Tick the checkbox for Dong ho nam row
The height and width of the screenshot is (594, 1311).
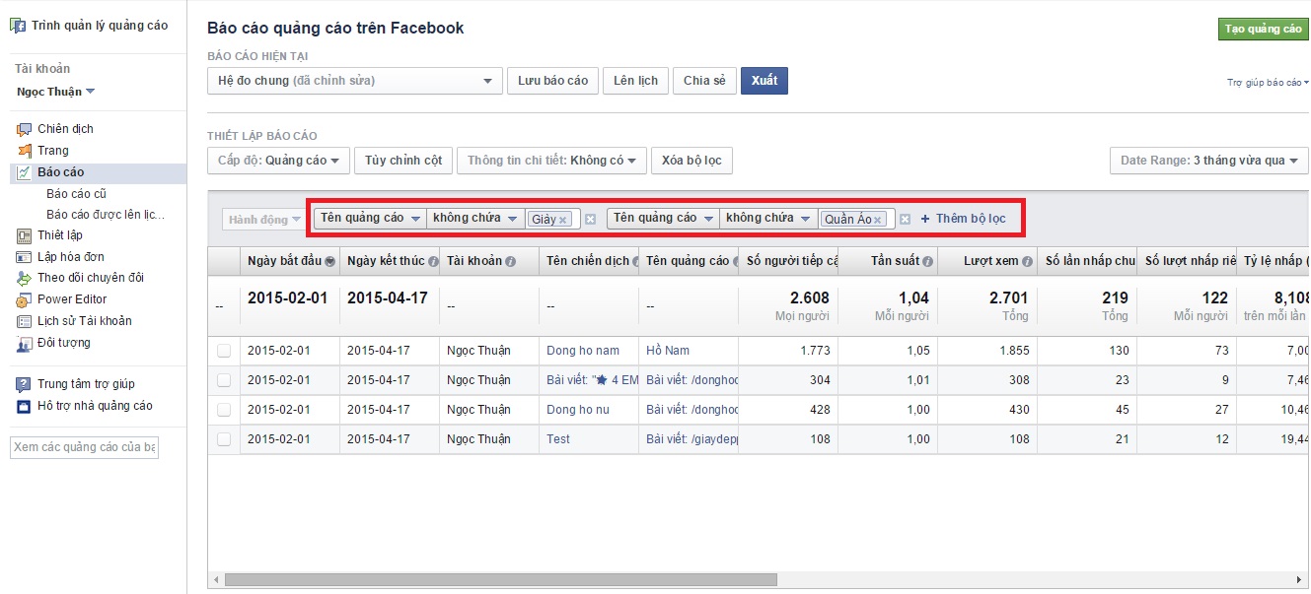coord(224,351)
